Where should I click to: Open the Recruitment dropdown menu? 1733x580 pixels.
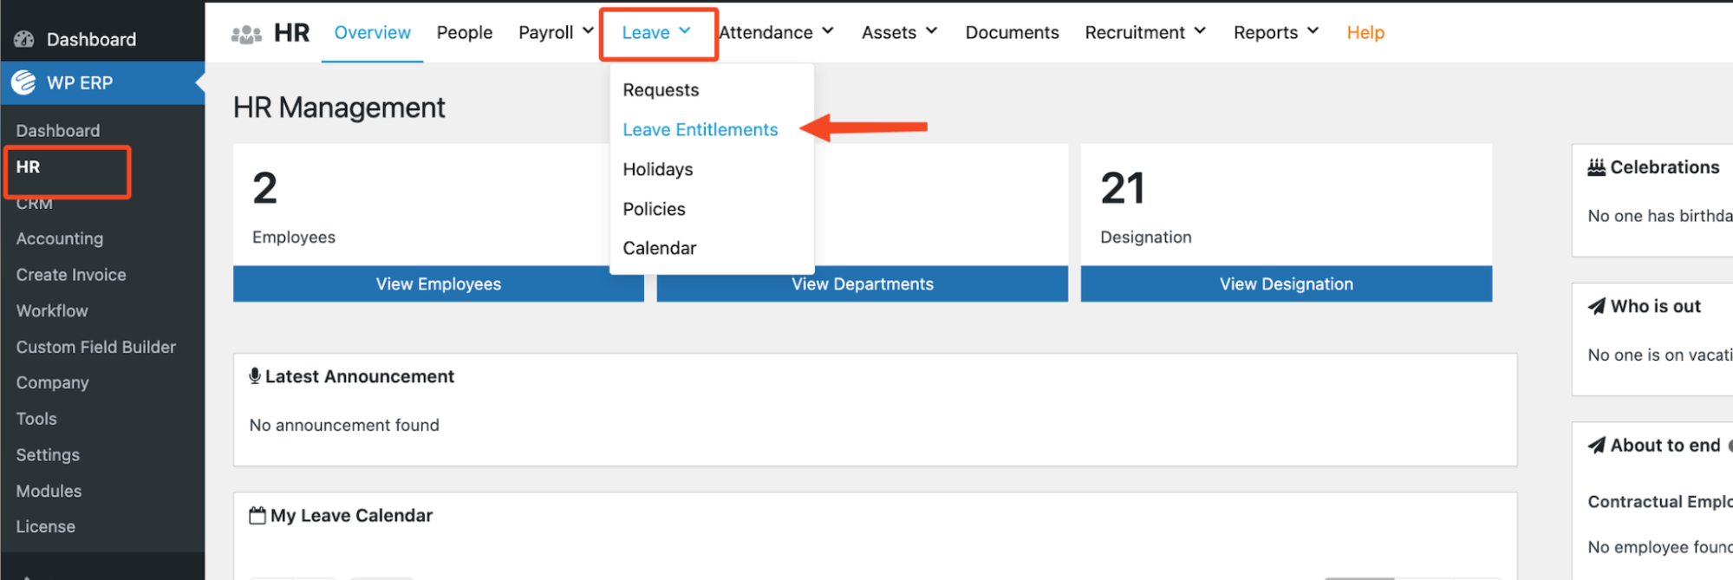pos(1144,32)
